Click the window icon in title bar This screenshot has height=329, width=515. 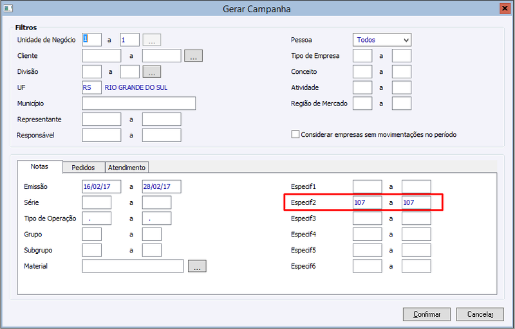click(8, 8)
